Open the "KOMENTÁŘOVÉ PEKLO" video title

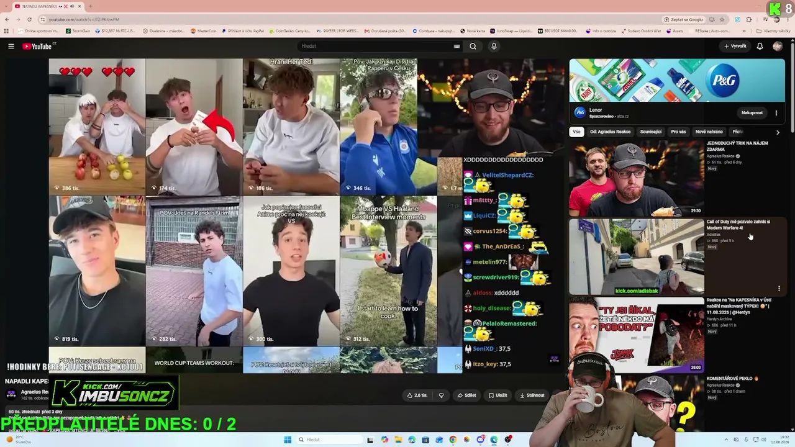(733, 379)
